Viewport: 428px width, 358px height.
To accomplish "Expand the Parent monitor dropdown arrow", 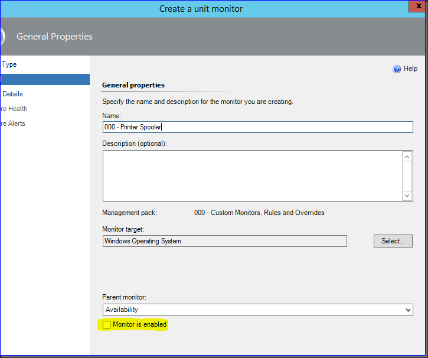I will point(407,310).
